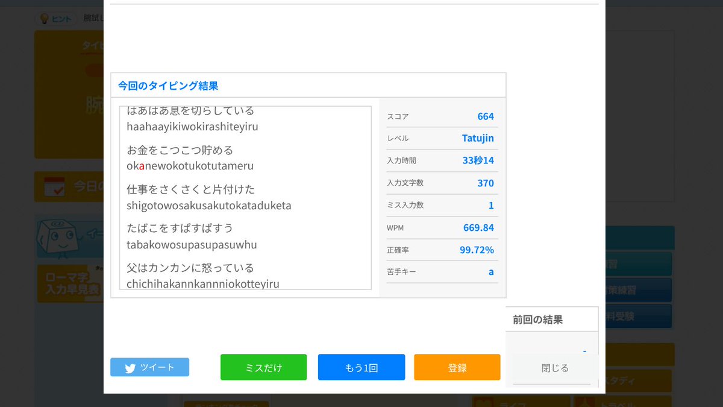Open the 無料受験 sidebar button

pyautogui.click(x=639, y=315)
